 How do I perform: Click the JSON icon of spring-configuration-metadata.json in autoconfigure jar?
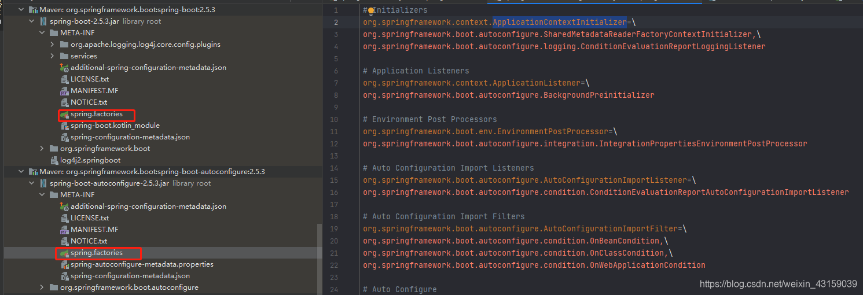pos(64,276)
